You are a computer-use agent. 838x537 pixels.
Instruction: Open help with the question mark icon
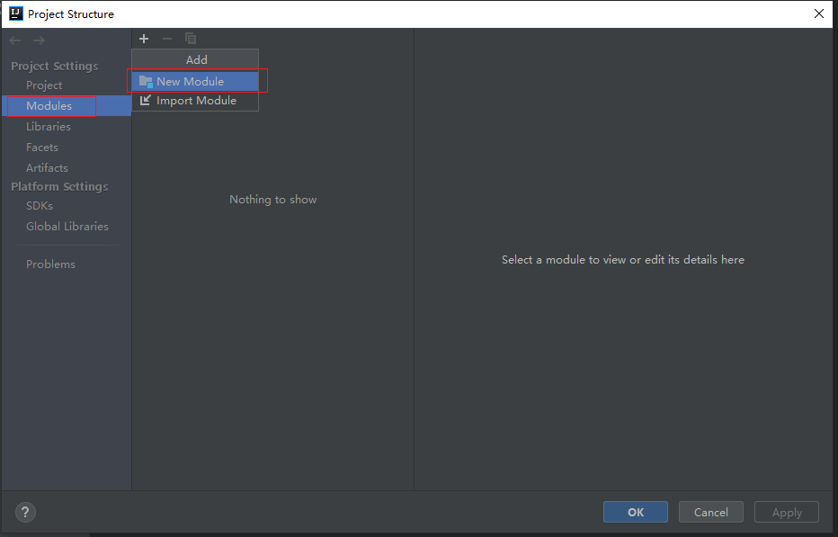26,512
